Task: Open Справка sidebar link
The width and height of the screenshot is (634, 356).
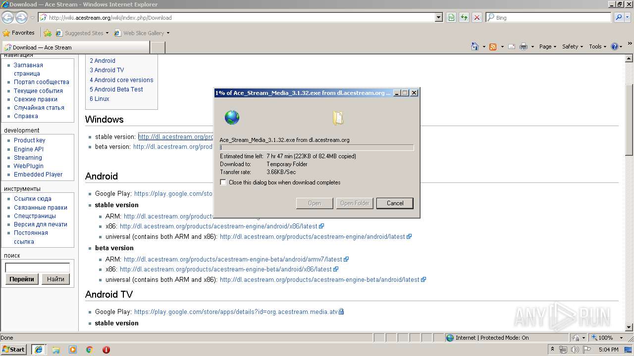Action: coord(26,116)
